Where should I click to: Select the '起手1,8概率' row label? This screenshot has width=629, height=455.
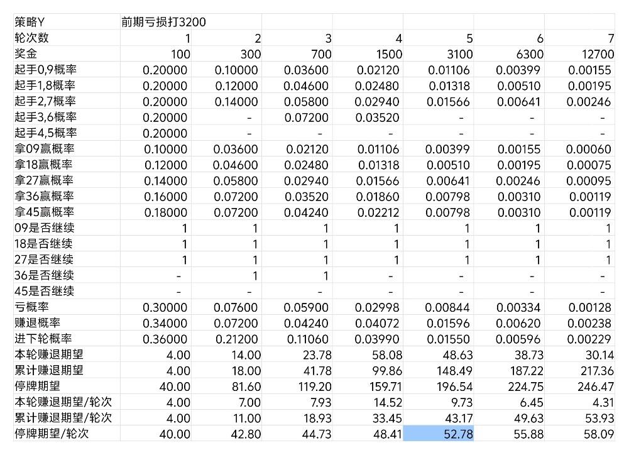(45, 85)
